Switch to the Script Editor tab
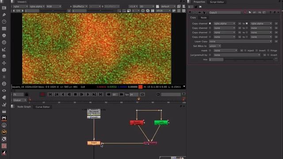Screen dimensions: 283x159 [x=217, y=2]
